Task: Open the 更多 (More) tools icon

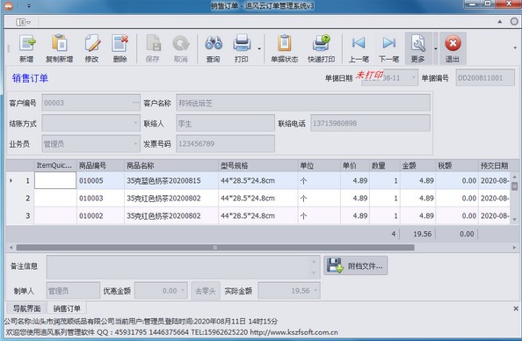Action: point(418,48)
